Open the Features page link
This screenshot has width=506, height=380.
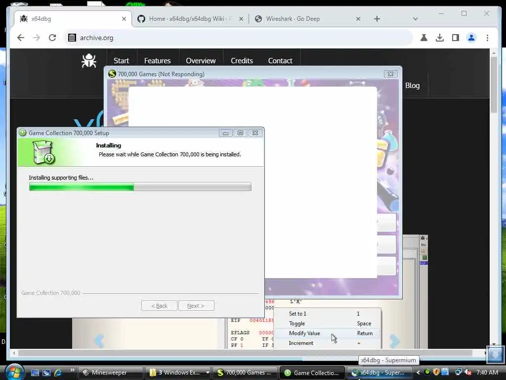157,60
